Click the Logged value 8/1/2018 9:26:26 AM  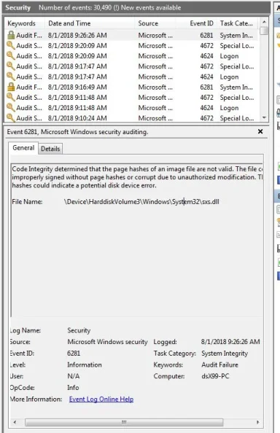[230, 342]
